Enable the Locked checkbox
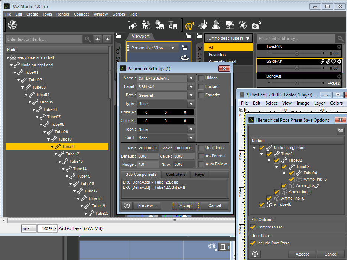This screenshot has width=347, height=260. (201, 86)
